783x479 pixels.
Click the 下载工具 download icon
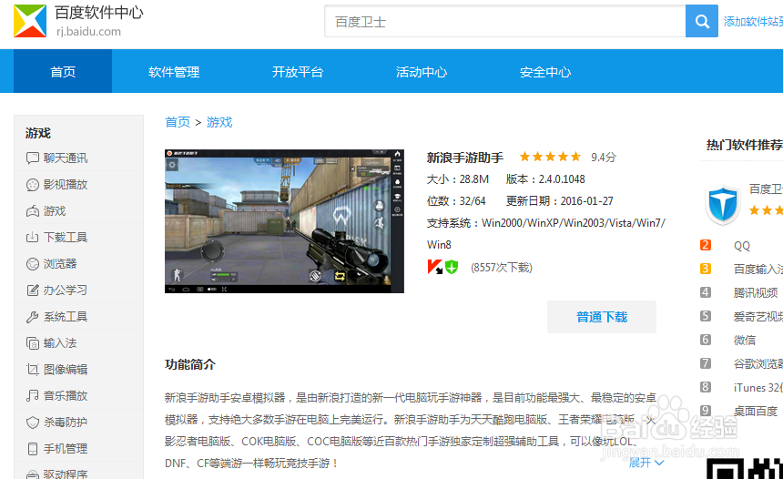click(x=33, y=238)
